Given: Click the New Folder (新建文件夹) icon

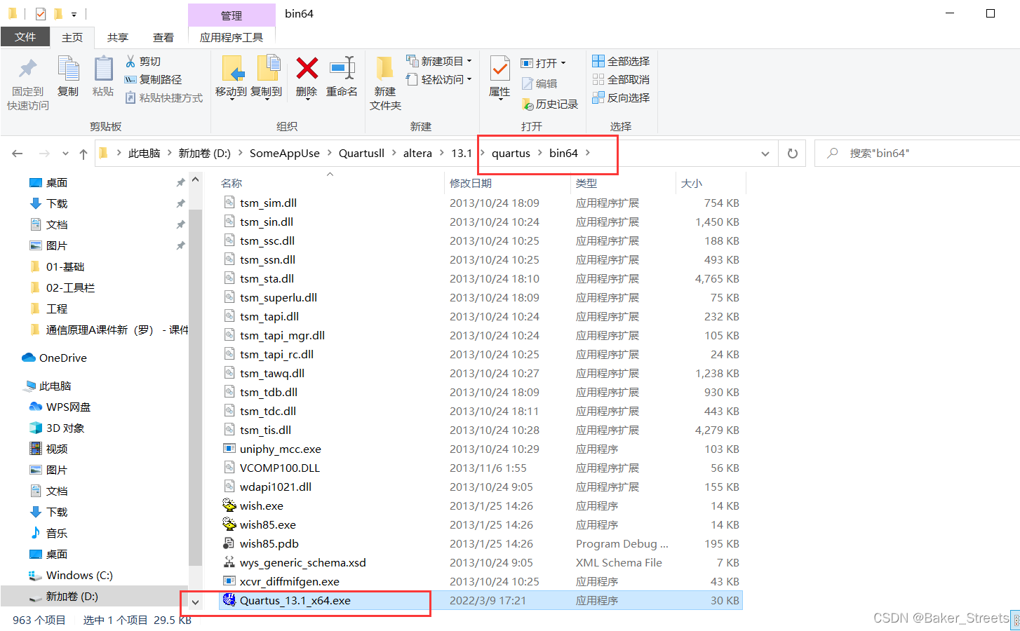Looking at the screenshot, I should click(x=384, y=69).
